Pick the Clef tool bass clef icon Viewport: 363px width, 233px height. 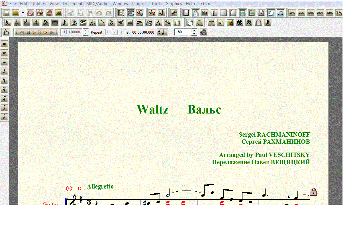(x=46, y=23)
